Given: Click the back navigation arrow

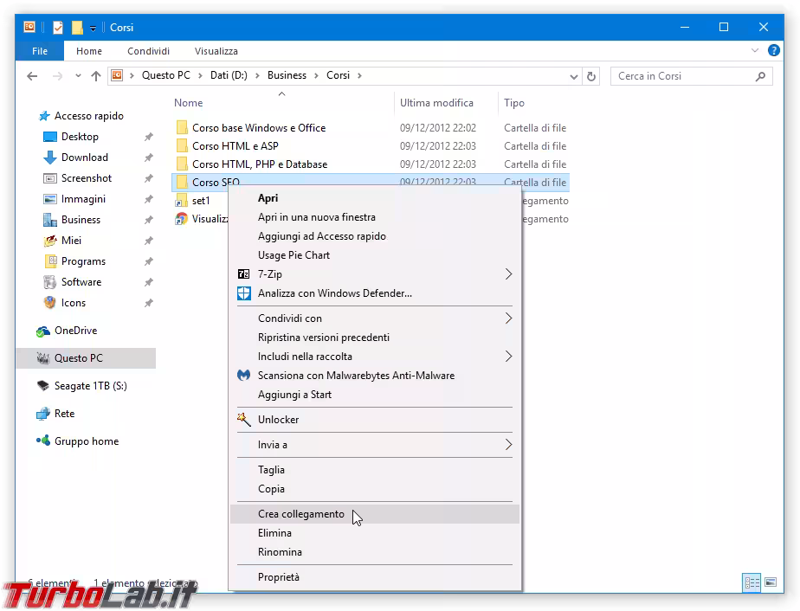Looking at the screenshot, I should tap(32, 76).
